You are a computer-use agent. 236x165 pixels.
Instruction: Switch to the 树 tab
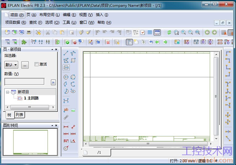(x=9, y=115)
